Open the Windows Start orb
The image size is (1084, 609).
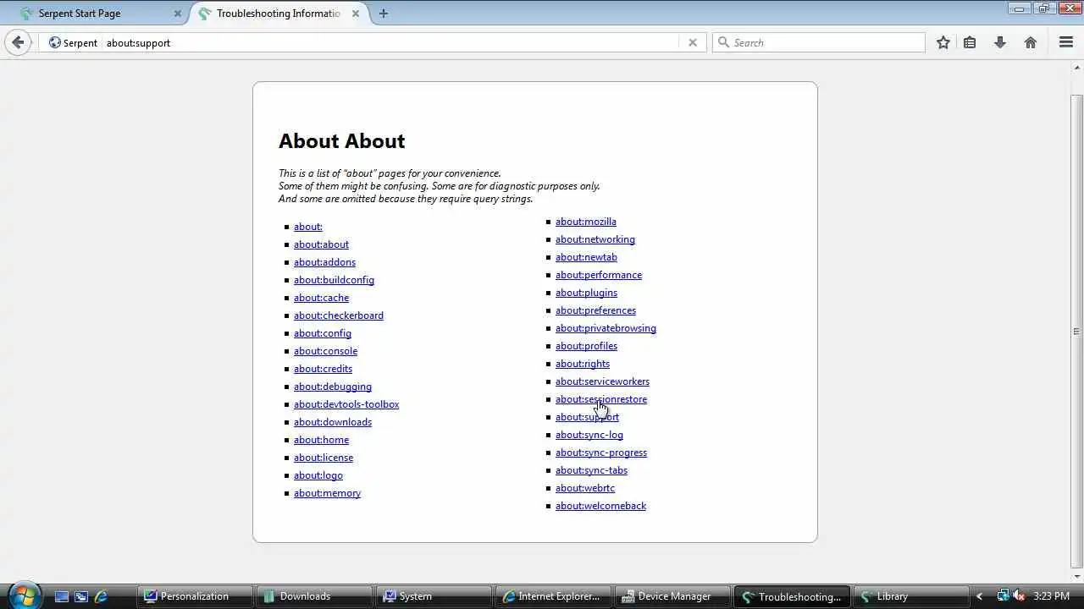click(x=23, y=595)
